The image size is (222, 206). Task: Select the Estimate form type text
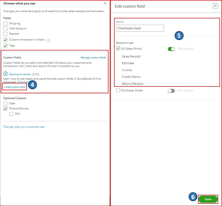128,63
